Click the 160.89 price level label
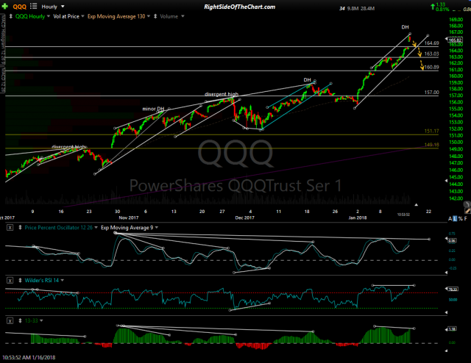This screenshot has width=471, height=363. point(431,67)
